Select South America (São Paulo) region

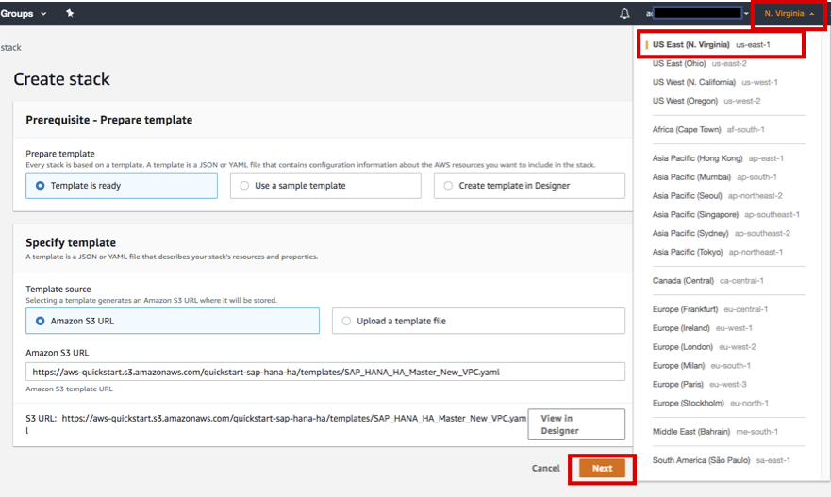click(x=721, y=460)
